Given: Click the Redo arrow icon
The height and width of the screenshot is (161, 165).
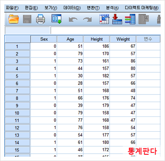Looking at the screenshot, I should click(87, 20).
